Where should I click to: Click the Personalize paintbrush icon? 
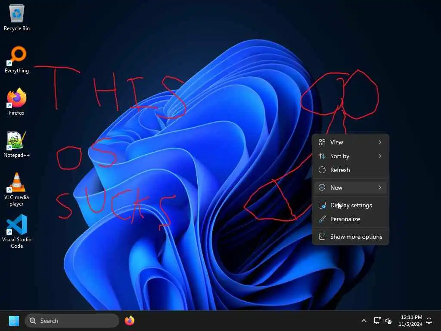click(x=322, y=219)
